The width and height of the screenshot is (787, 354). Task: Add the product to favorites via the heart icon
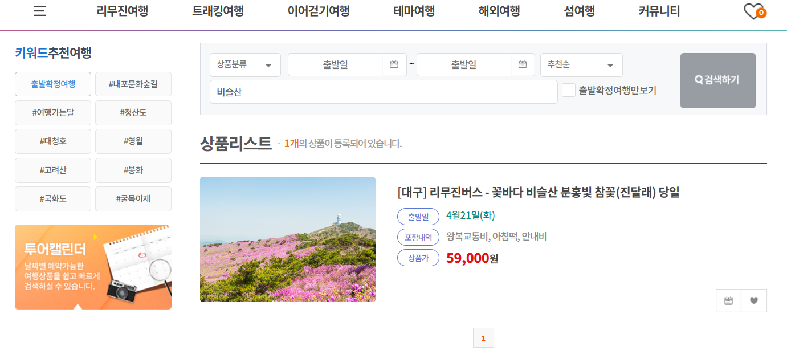753,300
